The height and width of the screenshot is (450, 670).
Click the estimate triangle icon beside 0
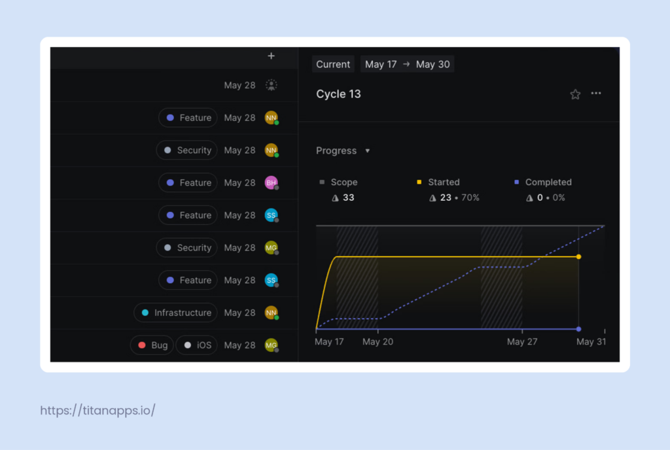pyautogui.click(x=529, y=198)
